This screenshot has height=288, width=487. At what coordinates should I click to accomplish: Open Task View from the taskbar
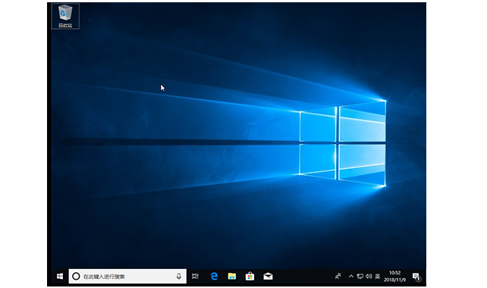point(195,276)
